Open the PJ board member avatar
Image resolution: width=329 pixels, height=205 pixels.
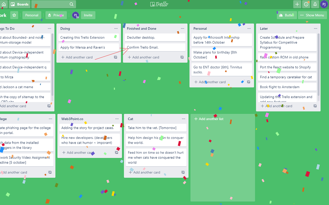[76, 15]
